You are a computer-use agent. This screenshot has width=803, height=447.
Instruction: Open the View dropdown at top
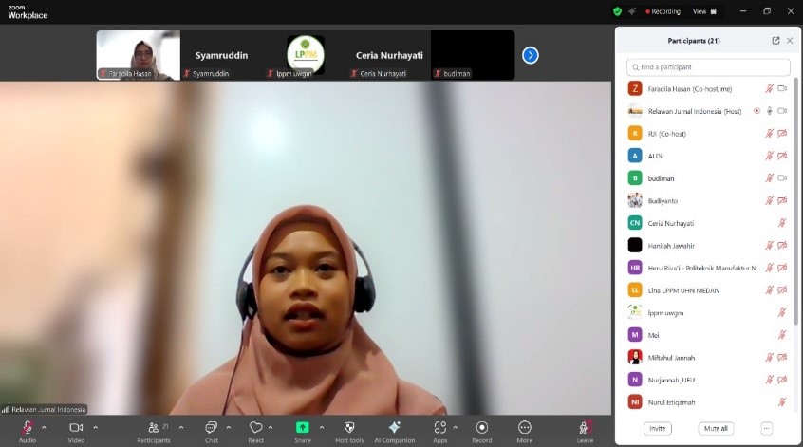[705, 11]
